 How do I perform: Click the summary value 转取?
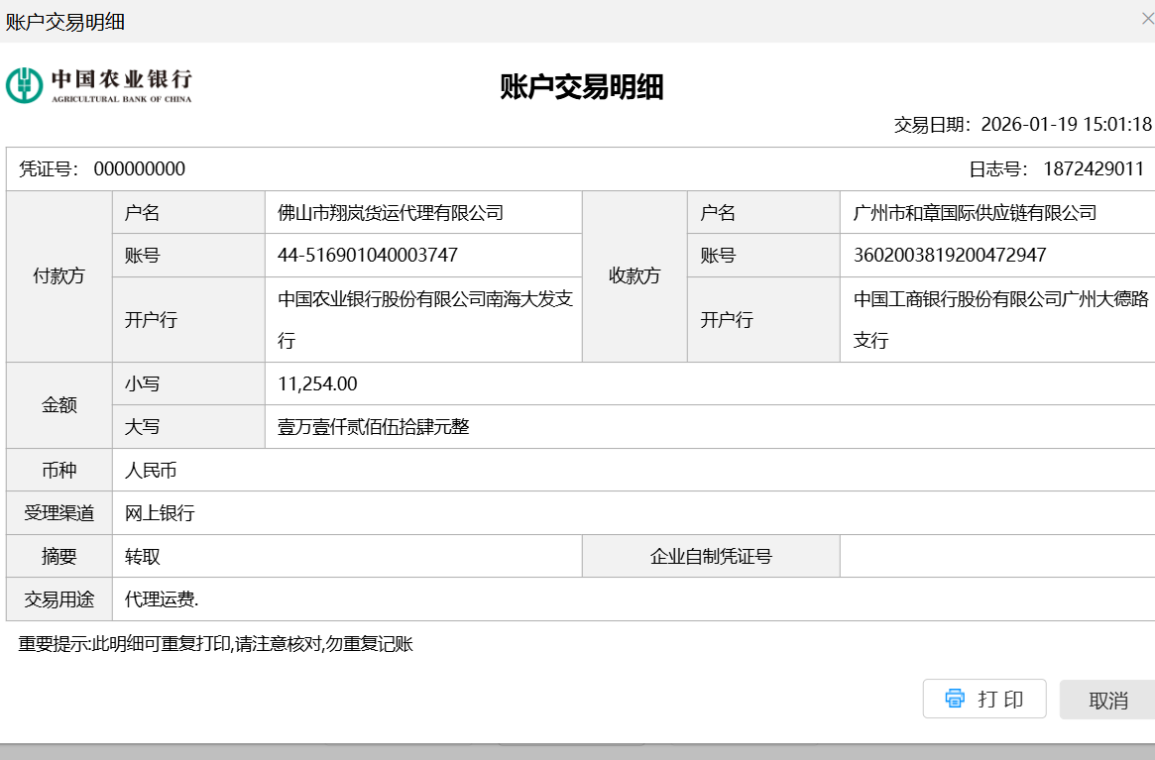[143, 556]
